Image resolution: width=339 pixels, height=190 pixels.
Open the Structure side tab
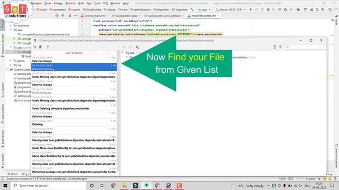pyautogui.click(x=2, y=90)
